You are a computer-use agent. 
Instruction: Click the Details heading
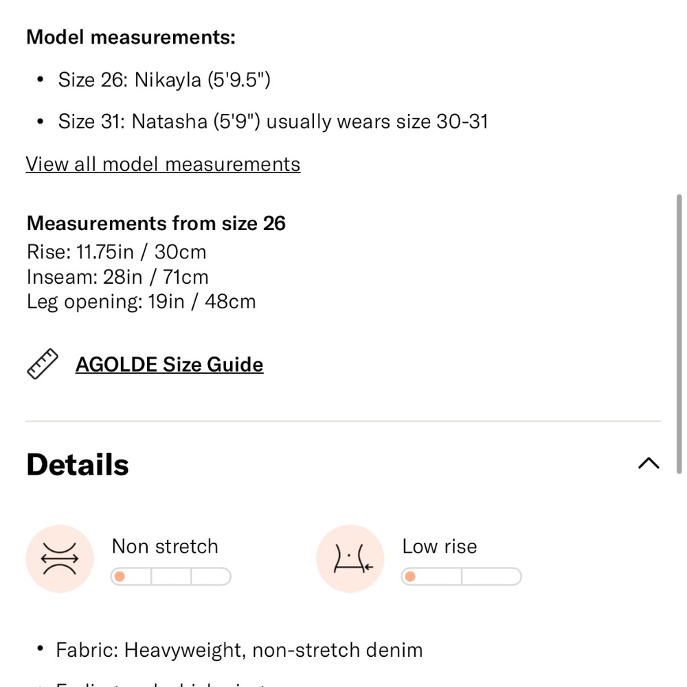click(x=78, y=464)
